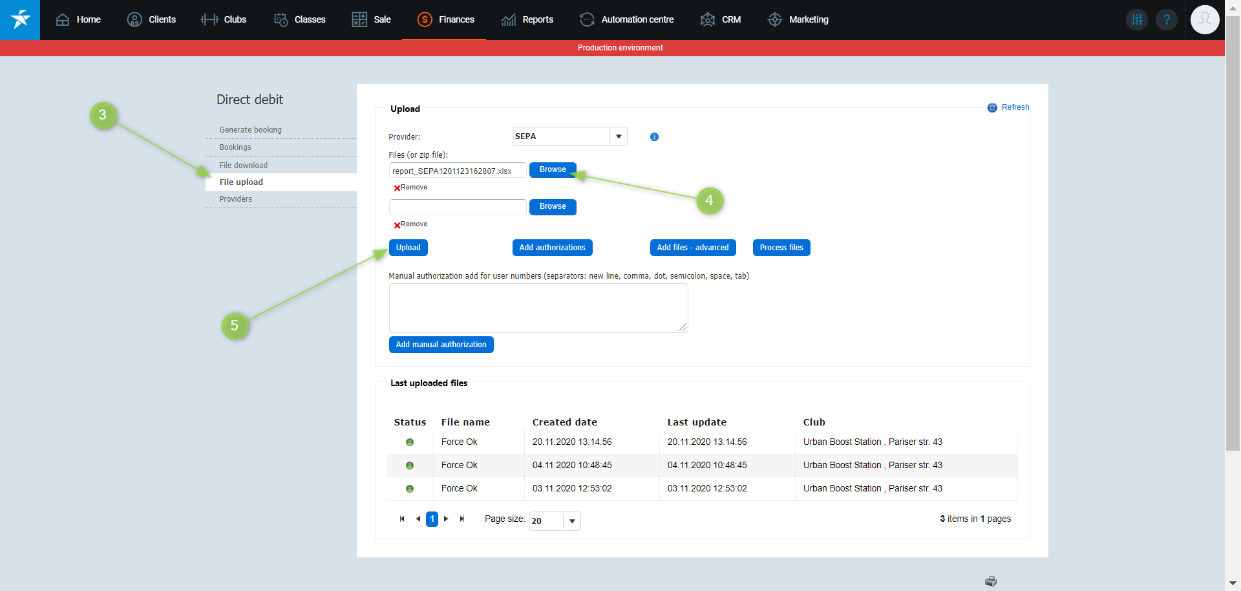This screenshot has height=591, width=1241.
Task: Click the star logo icon
Action: 20,19
